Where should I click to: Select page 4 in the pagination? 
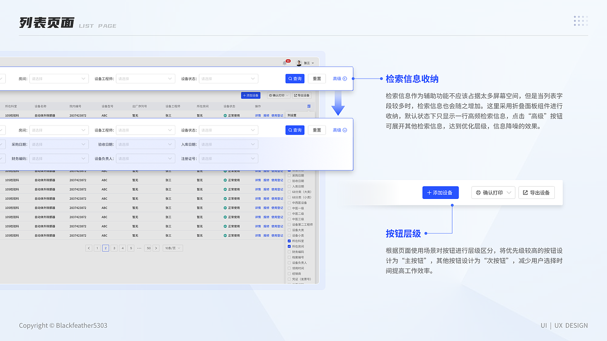click(x=122, y=248)
